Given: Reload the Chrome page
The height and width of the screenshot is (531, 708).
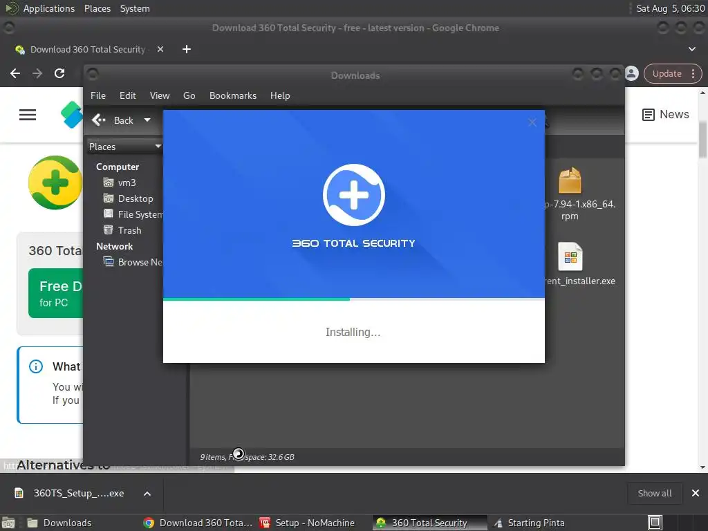Looking at the screenshot, I should (x=59, y=73).
